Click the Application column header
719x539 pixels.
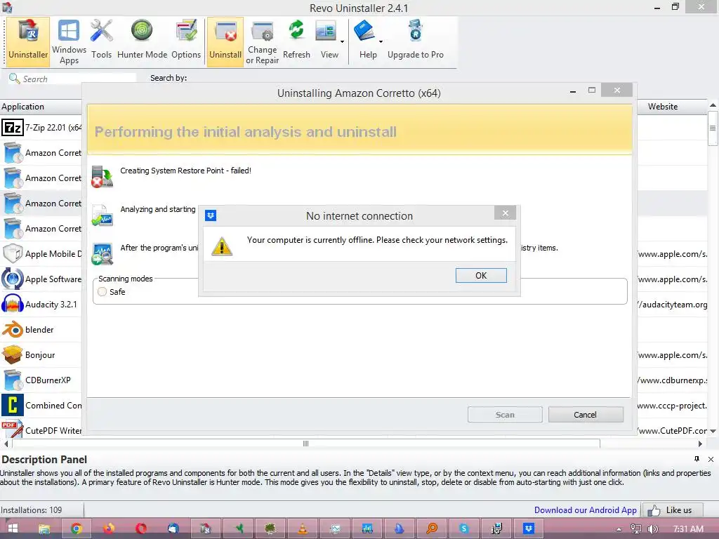(x=41, y=107)
